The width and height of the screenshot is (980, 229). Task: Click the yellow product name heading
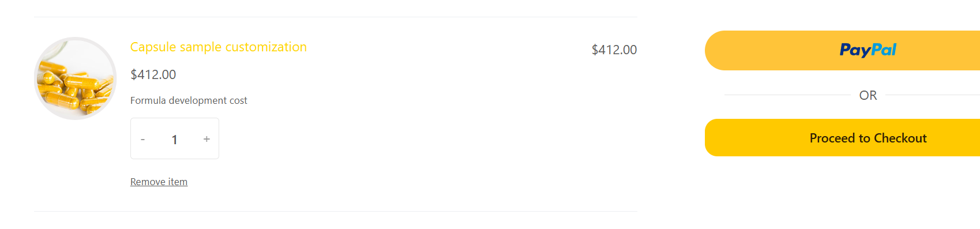[x=219, y=47]
